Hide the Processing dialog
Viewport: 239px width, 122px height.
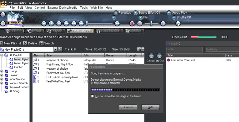pos(150,107)
